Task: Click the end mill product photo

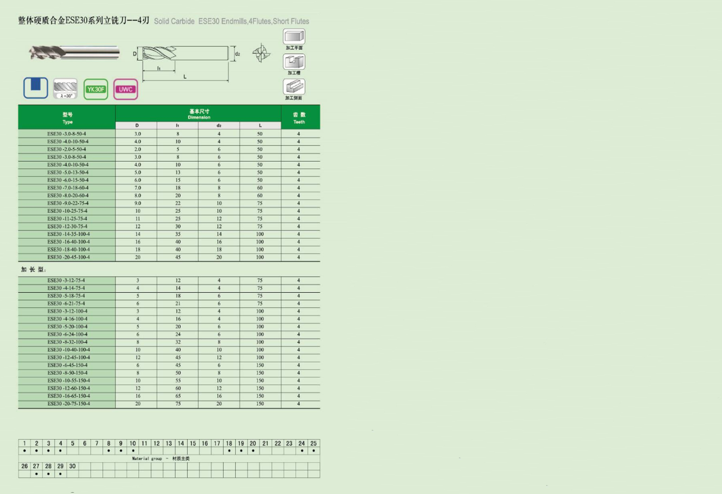Action: [74, 53]
